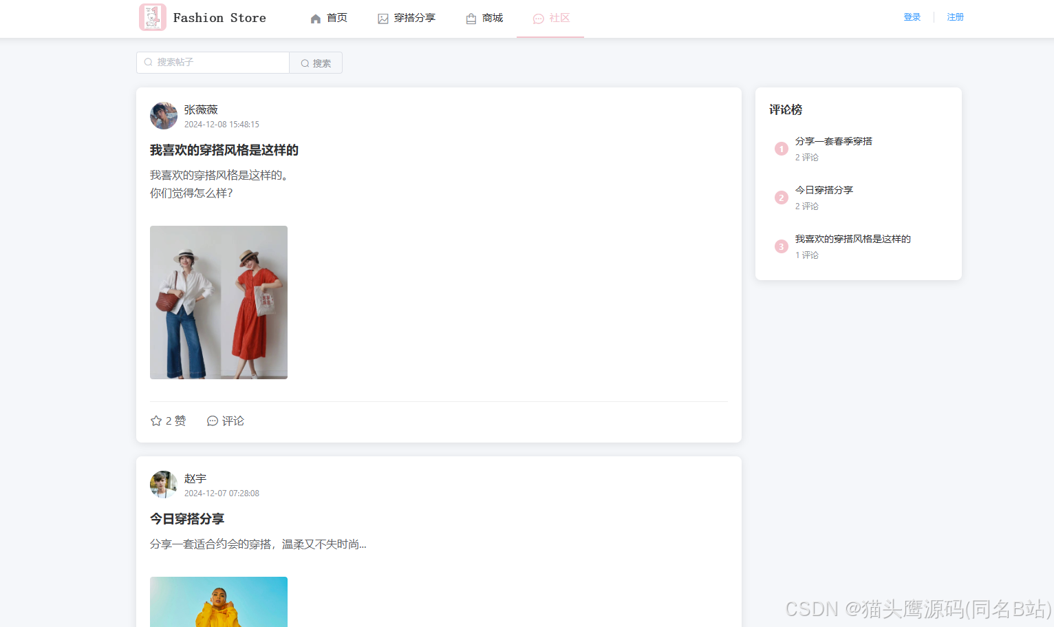Screen dimensions: 1054x627
Task: Click 2 赞 to like the post
Action: tap(169, 421)
